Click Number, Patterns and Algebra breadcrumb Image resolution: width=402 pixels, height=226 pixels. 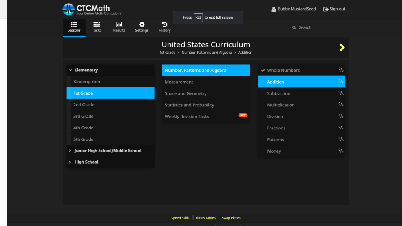pos(206,53)
